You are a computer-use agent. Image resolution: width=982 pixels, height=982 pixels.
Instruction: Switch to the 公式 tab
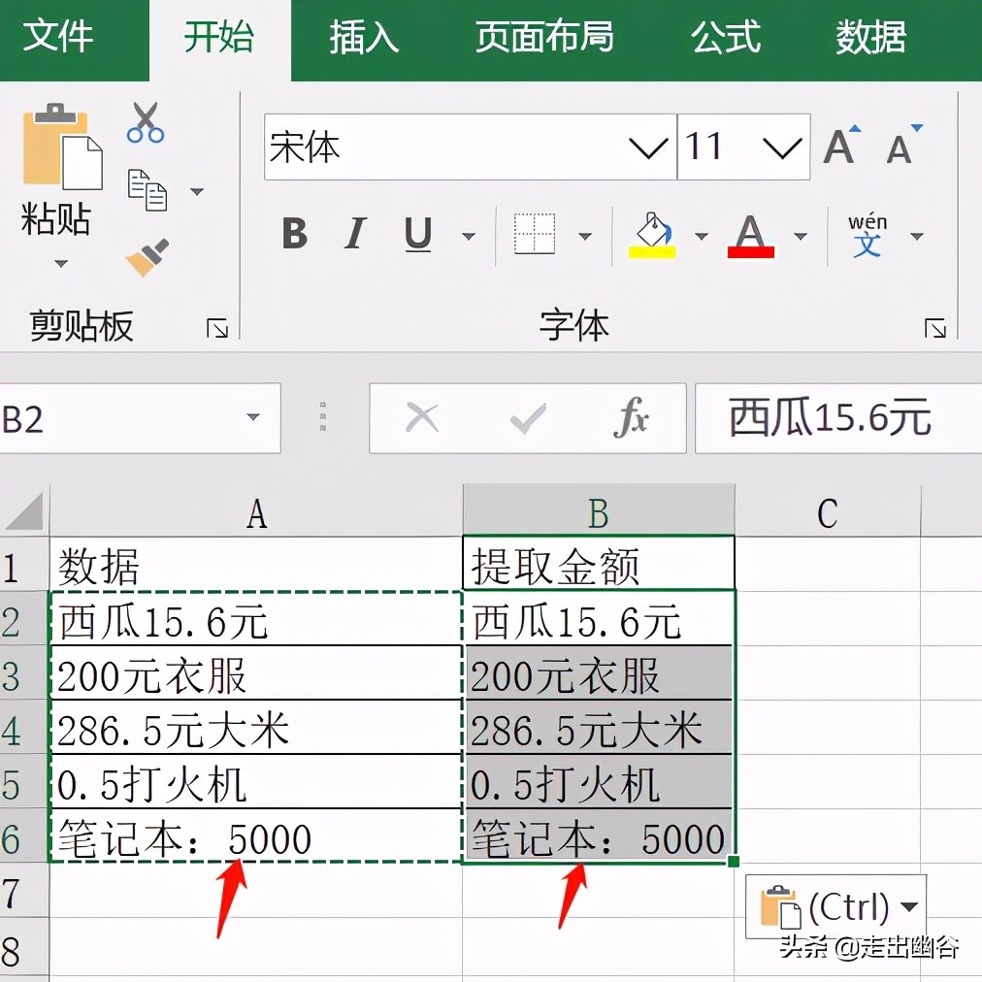[726, 36]
